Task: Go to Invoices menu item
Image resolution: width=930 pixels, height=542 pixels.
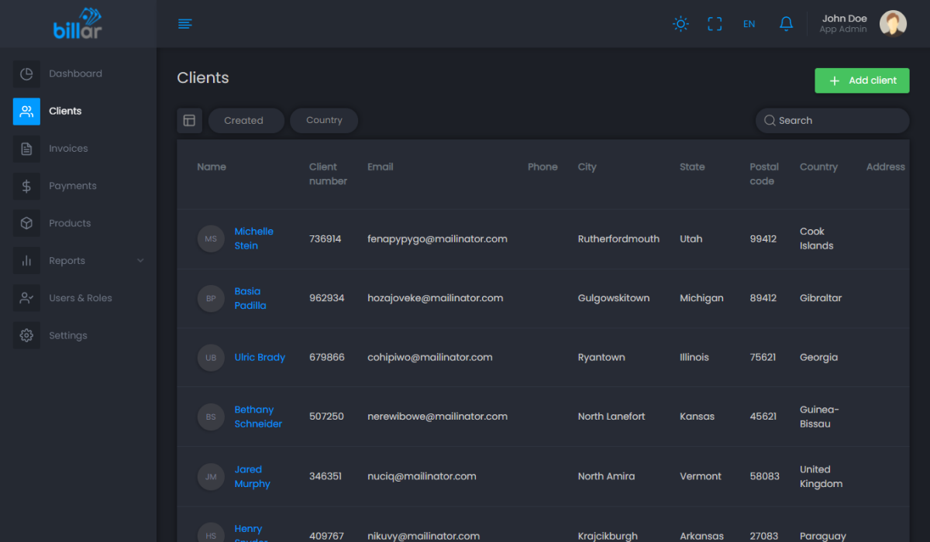Action: point(68,149)
